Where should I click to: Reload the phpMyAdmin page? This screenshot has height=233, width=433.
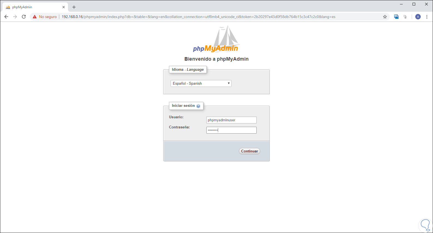tap(24, 17)
